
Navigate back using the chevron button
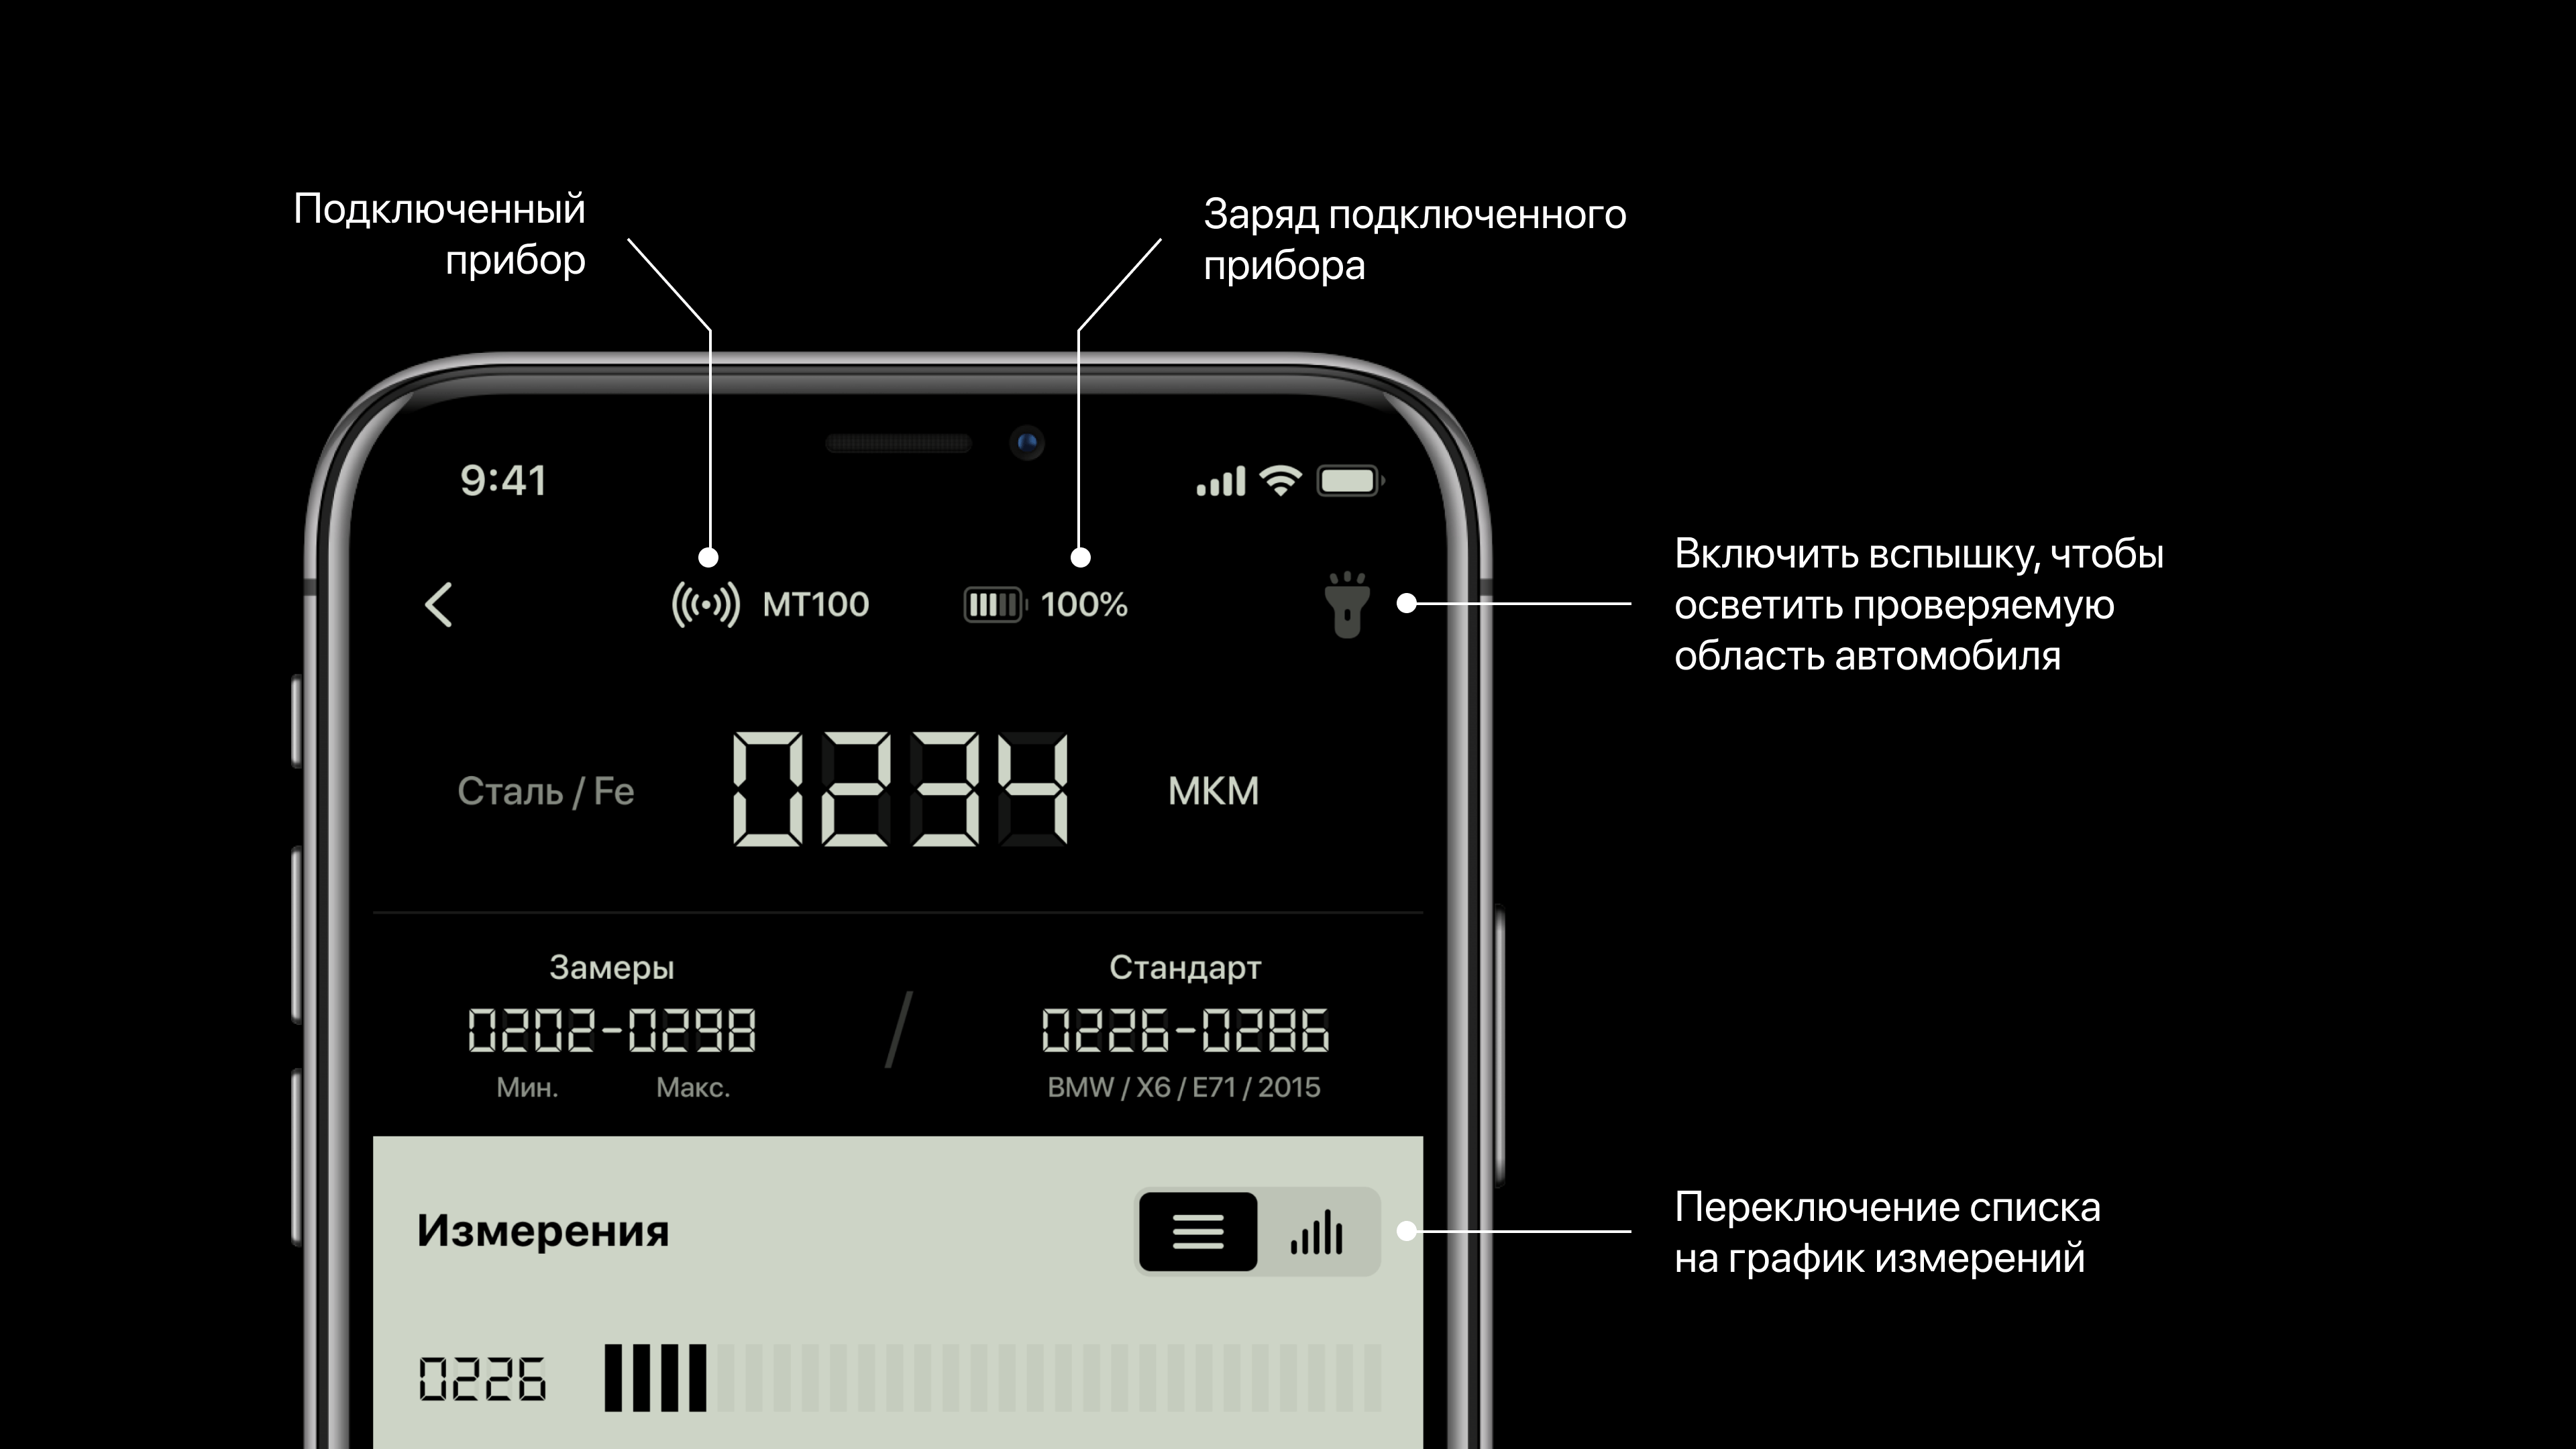pos(439,603)
